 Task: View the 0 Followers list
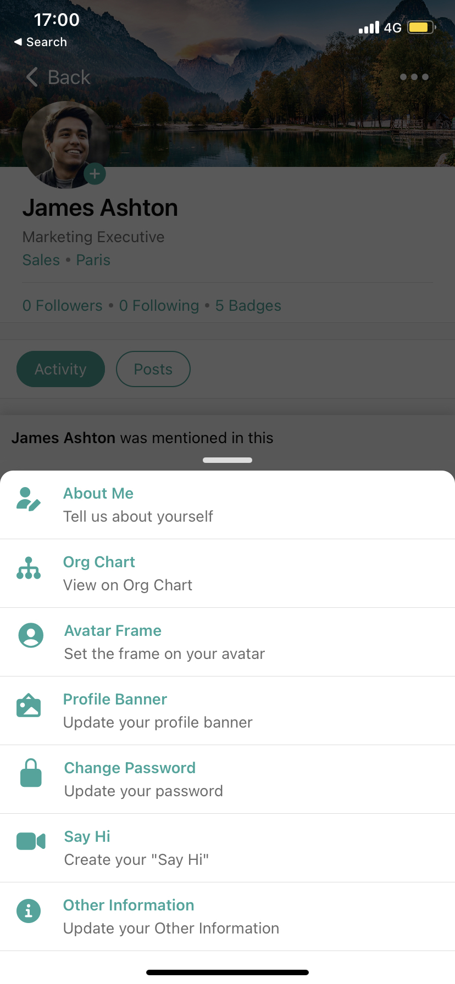point(63,305)
